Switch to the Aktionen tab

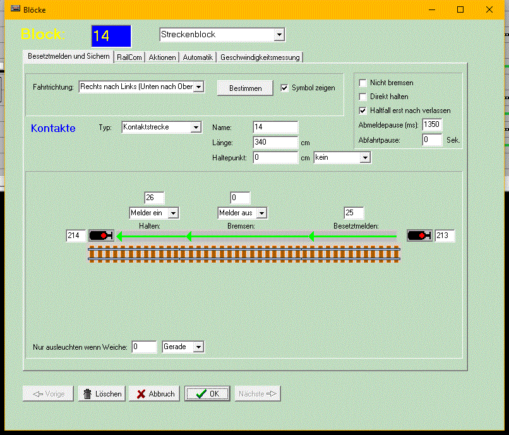162,57
